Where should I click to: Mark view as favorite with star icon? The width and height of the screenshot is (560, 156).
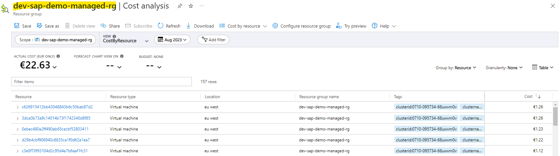point(191,6)
